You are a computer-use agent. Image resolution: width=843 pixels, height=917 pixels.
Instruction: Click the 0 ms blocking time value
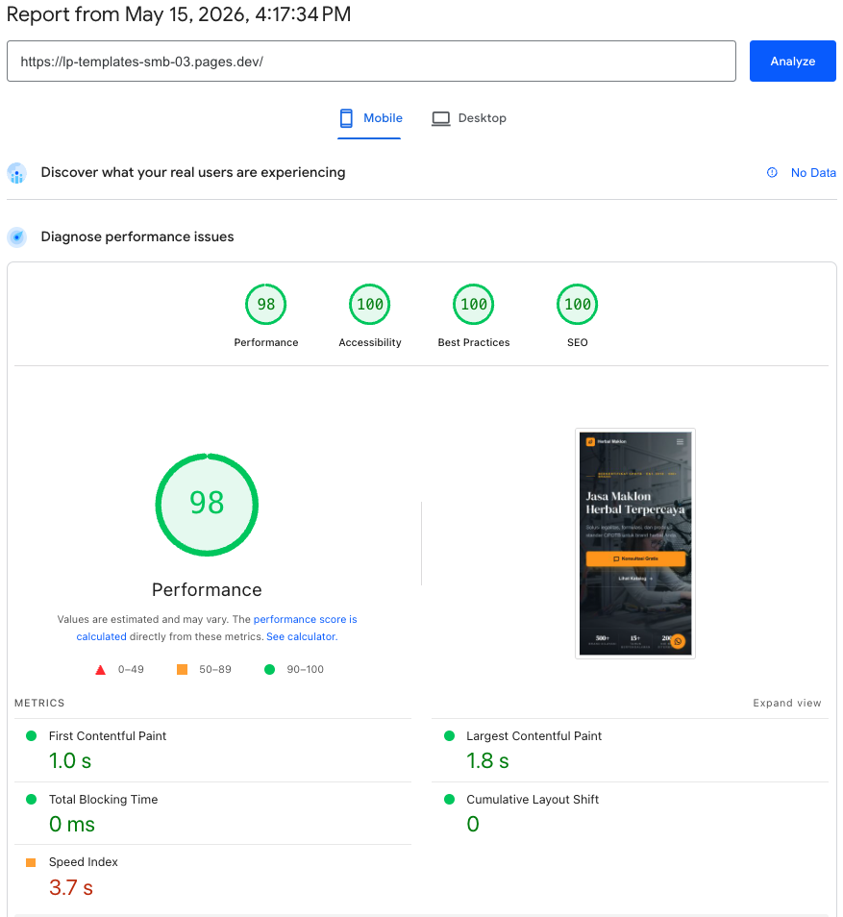(72, 824)
